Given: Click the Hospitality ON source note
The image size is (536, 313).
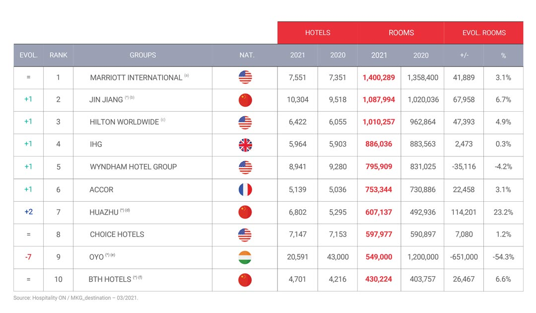Looking at the screenshot, I should click(75, 298).
